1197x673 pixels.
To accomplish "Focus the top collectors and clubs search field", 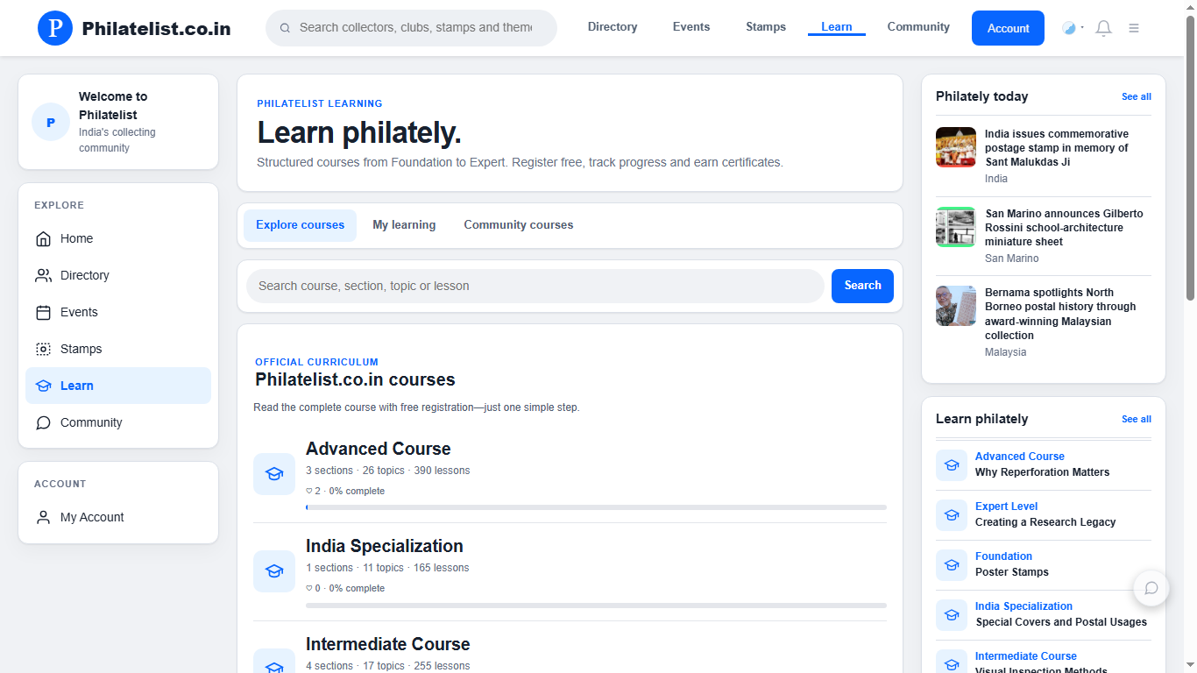I will [411, 28].
